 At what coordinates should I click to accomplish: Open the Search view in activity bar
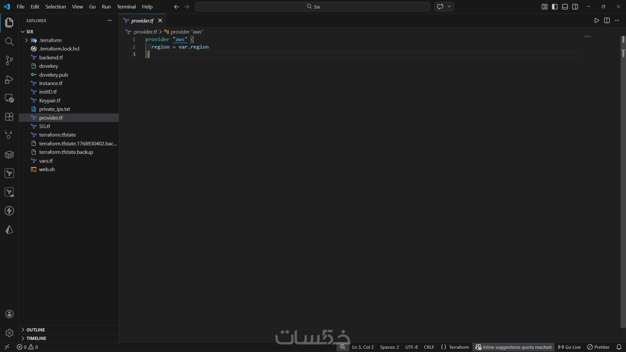click(9, 41)
